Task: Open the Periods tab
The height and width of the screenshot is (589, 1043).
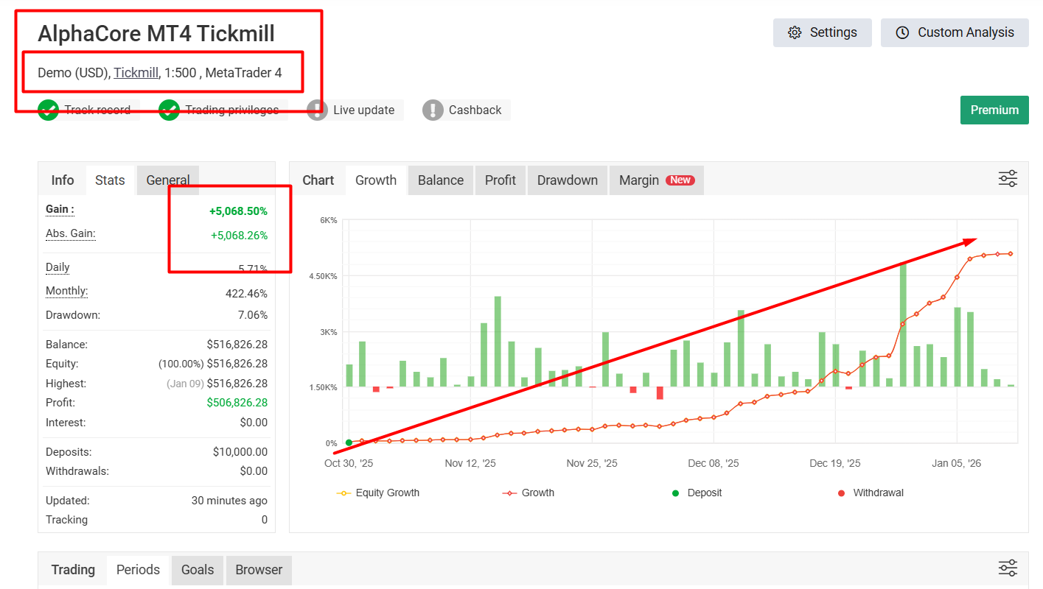Action: coord(138,570)
